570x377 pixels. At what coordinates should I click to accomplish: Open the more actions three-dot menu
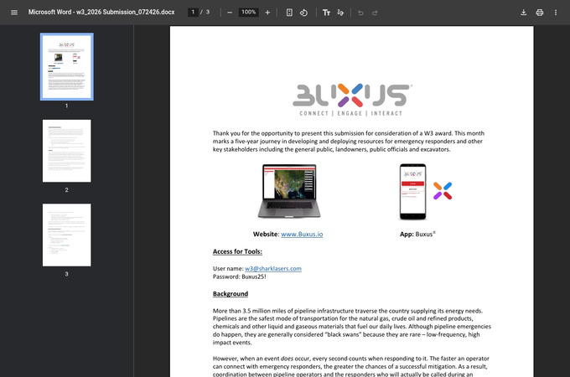[556, 13]
